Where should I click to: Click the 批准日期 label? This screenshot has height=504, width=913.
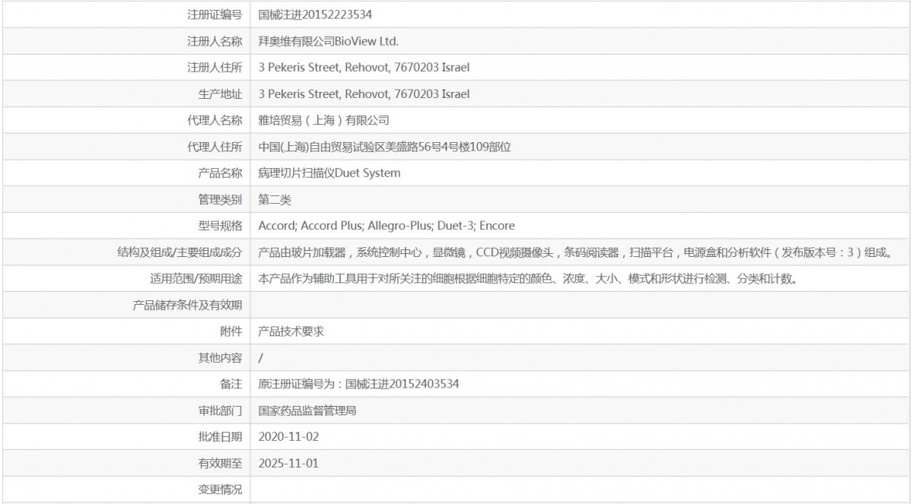(x=220, y=437)
